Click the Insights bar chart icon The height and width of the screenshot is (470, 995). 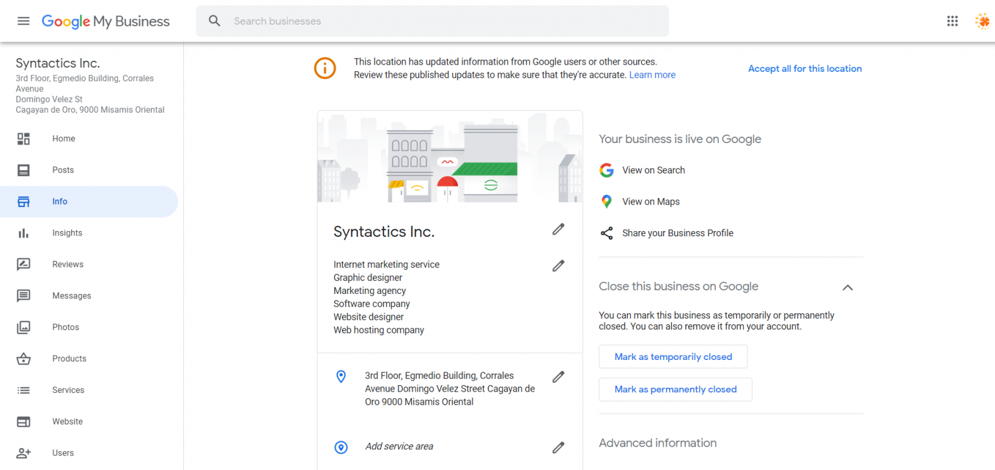(x=23, y=233)
